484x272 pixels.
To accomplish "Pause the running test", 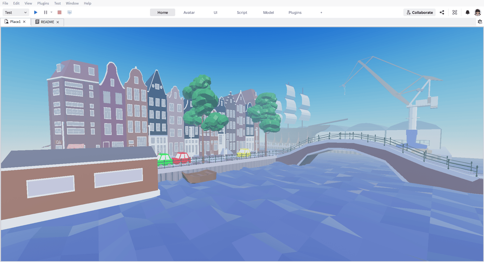I will 45,12.
